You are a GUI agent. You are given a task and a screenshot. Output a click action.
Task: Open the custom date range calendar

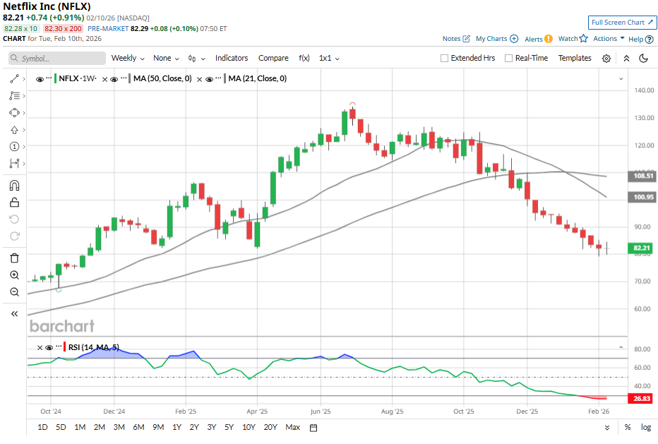tap(313, 427)
